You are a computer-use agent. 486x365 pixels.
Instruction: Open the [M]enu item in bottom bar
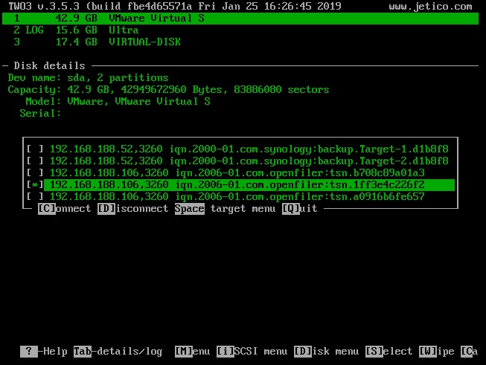[193, 352]
